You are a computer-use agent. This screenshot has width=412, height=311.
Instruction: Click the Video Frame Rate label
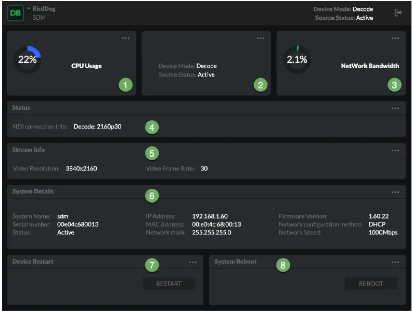pyautogui.click(x=170, y=169)
